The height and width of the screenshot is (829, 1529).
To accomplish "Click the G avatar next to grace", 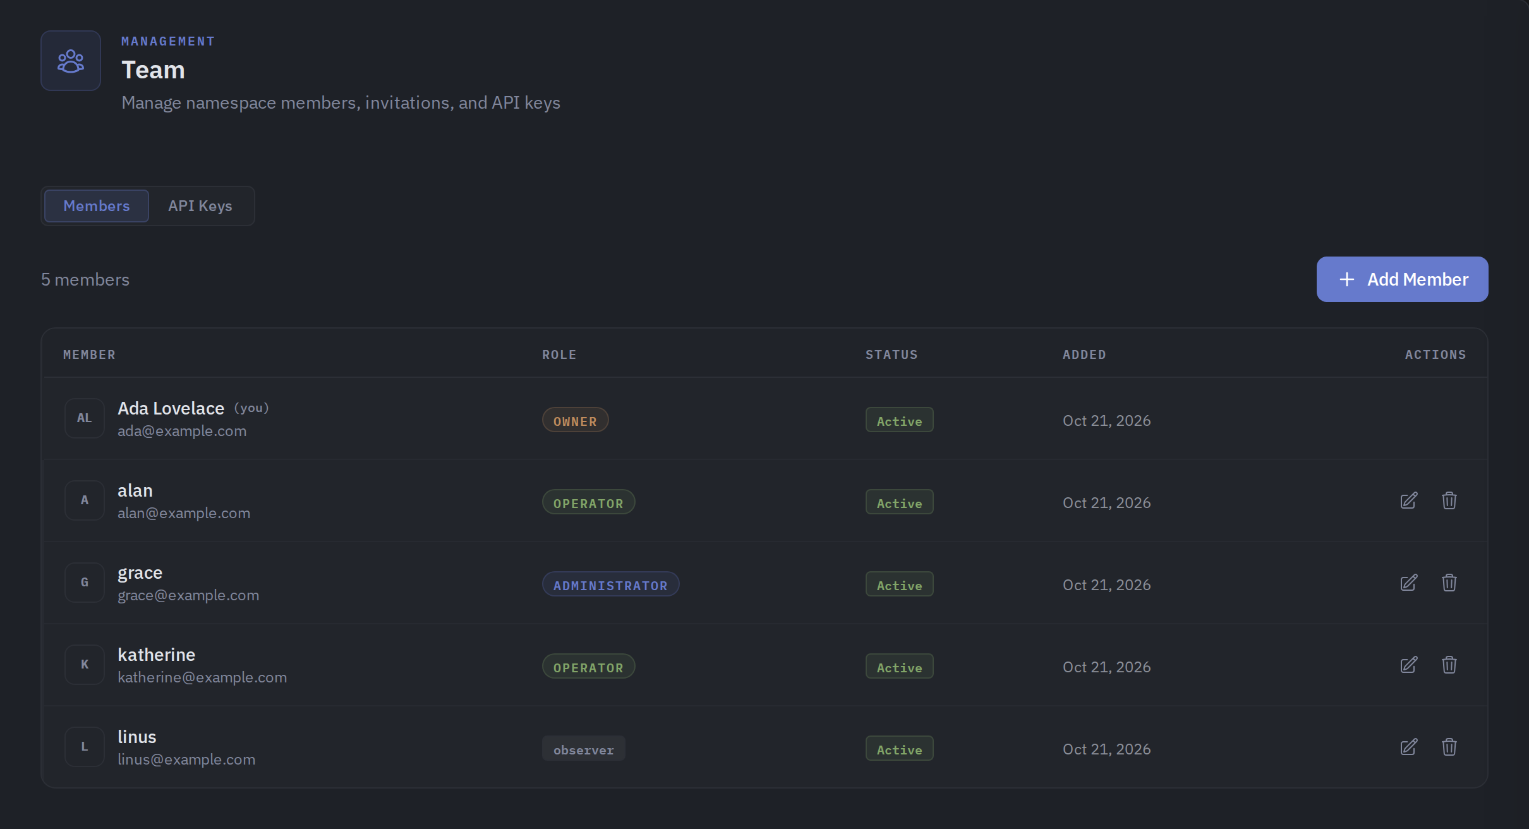I will point(85,583).
